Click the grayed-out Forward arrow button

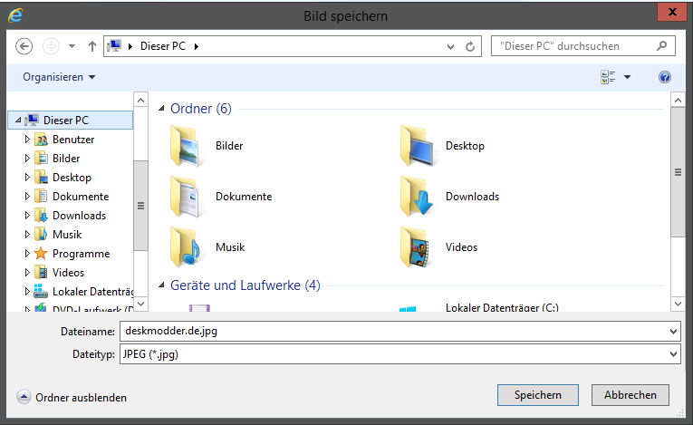click(x=51, y=46)
